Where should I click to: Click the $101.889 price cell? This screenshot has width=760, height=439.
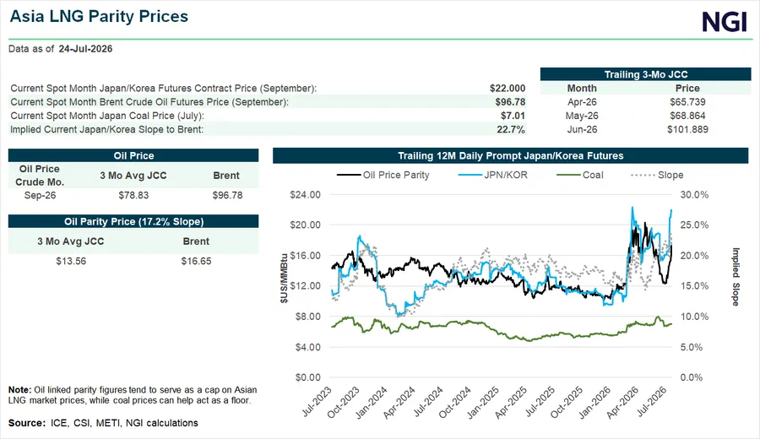(687, 129)
